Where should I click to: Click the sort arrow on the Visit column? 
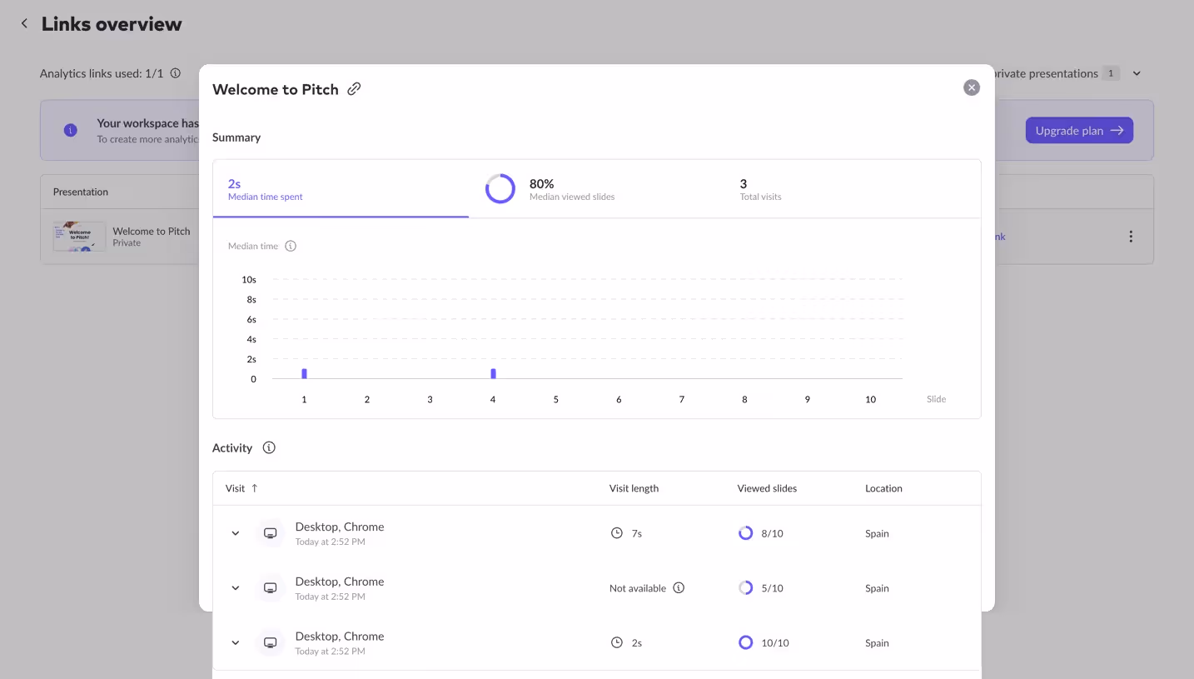[253, 487]
